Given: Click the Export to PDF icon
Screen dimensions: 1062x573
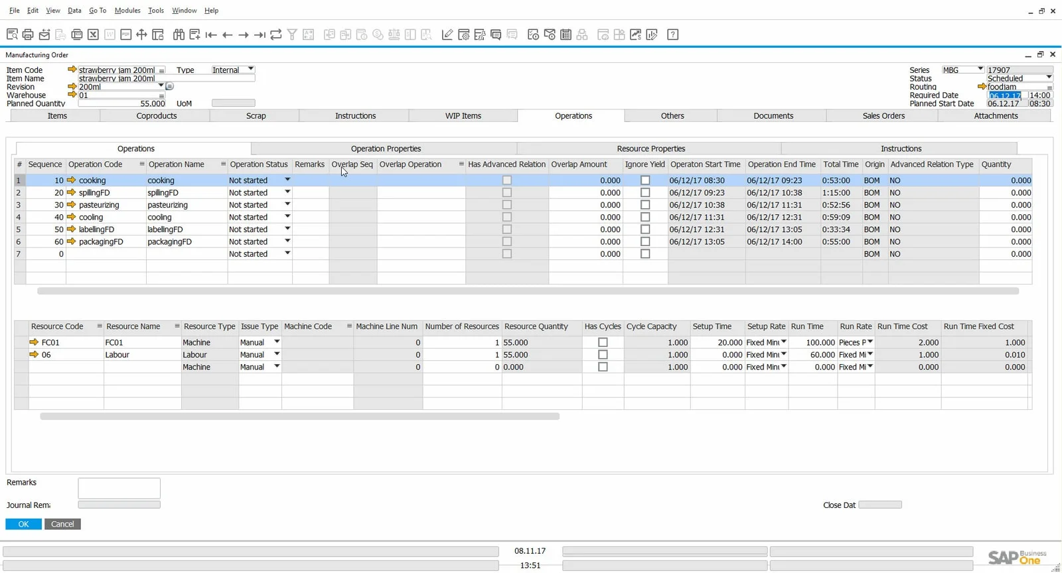Looking at the screenshot, I should tap(125, 34).
